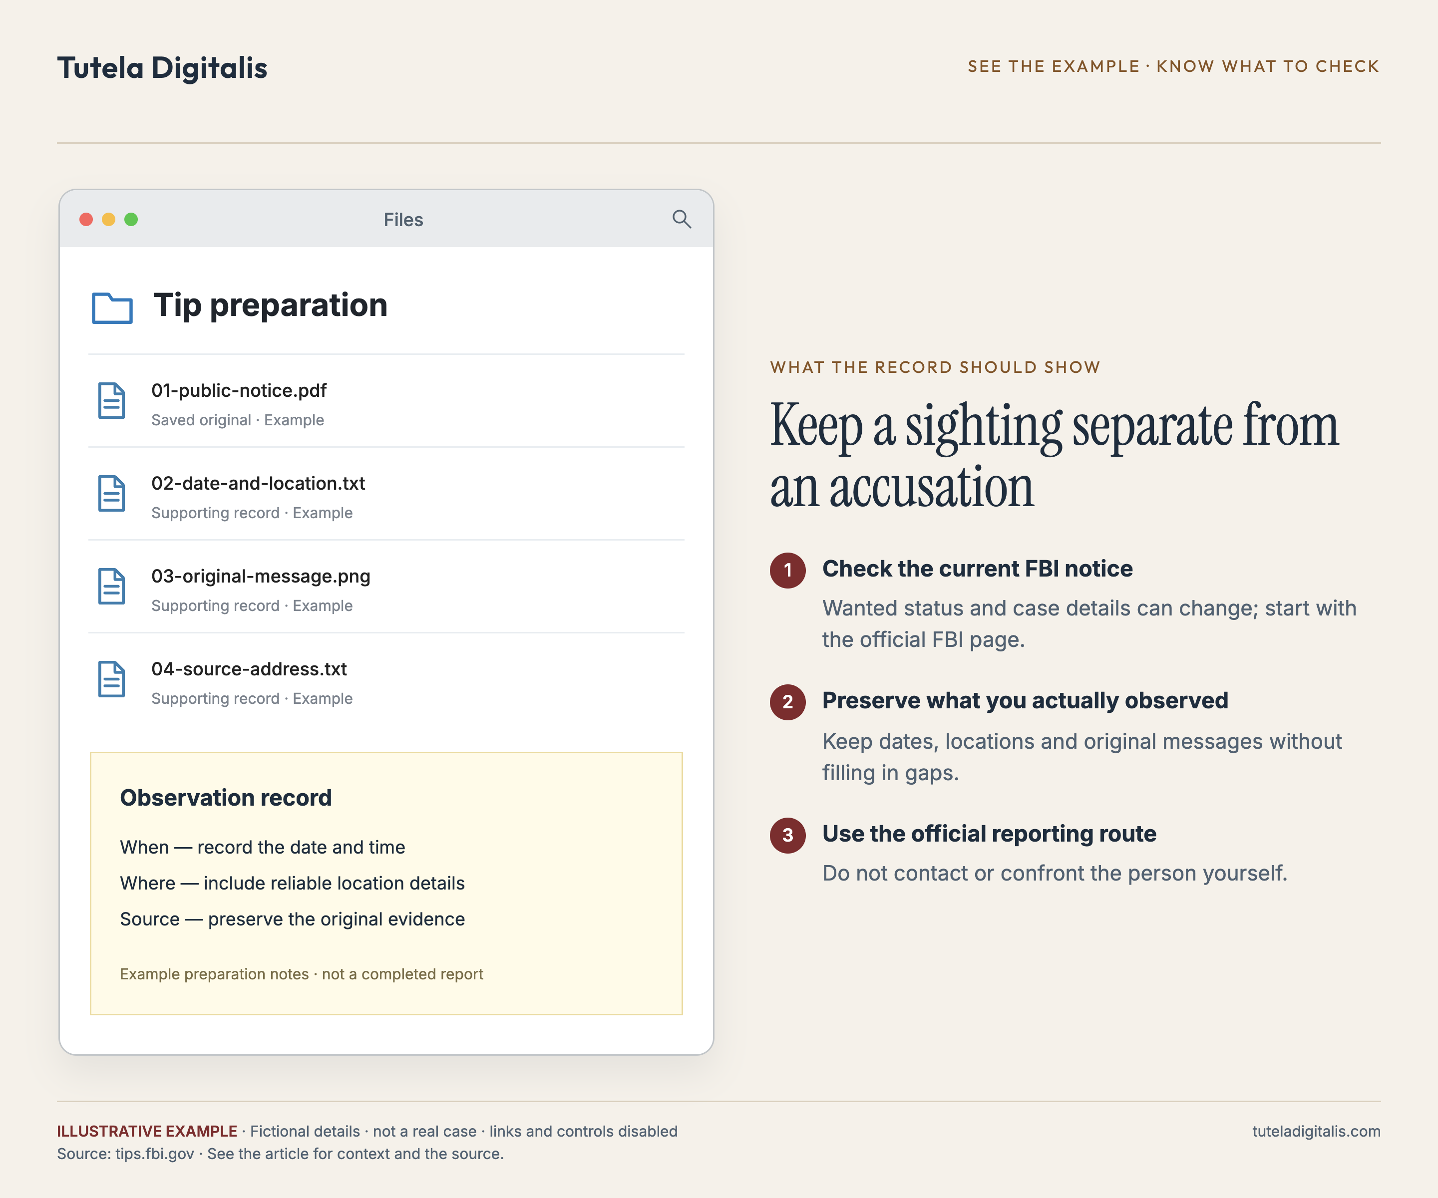This screenshot has width=1438, height=1198.
Task: Click the blue Tip preparation folder icon
Action: pyautogui.click(x=112, y=307)
